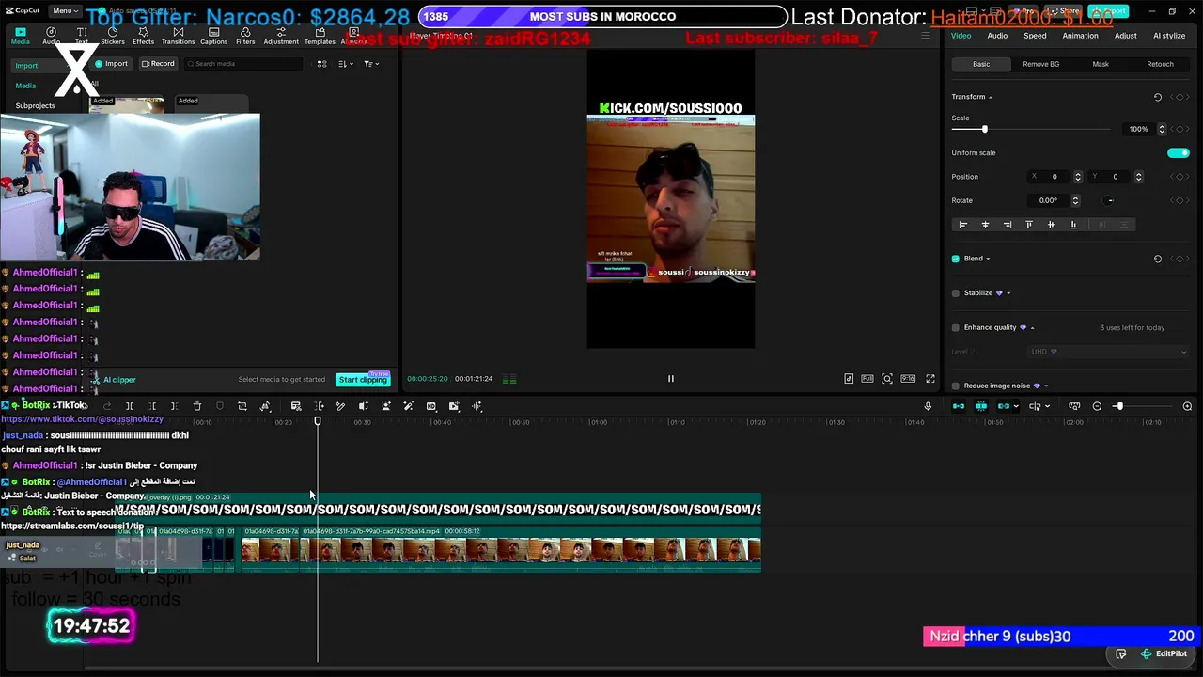This screenshot has width=1203, height=677.
Task: Open the Filters panel
Action: [245, 36]
